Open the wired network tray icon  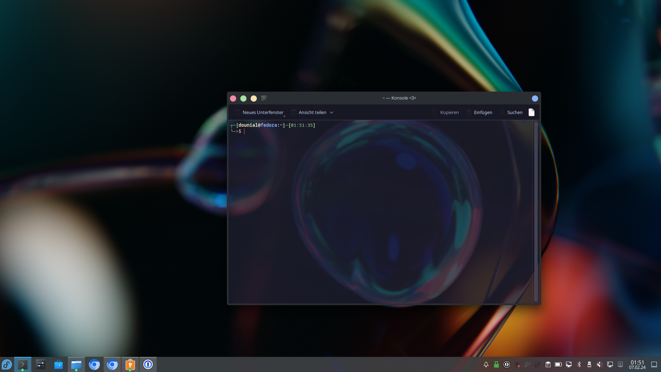(610, 364)
